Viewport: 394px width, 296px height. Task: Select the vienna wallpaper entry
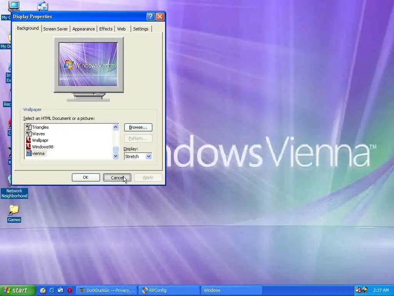click(x=38, y=153)
